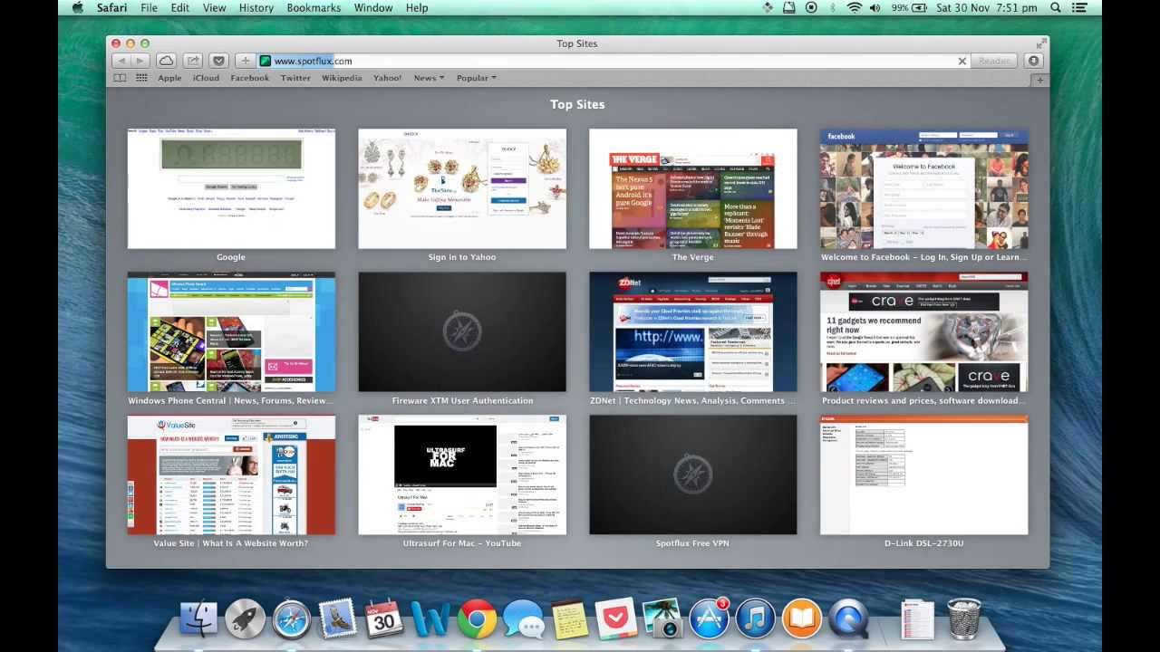Open the yellow Notes icon in dock

point(570,620)
